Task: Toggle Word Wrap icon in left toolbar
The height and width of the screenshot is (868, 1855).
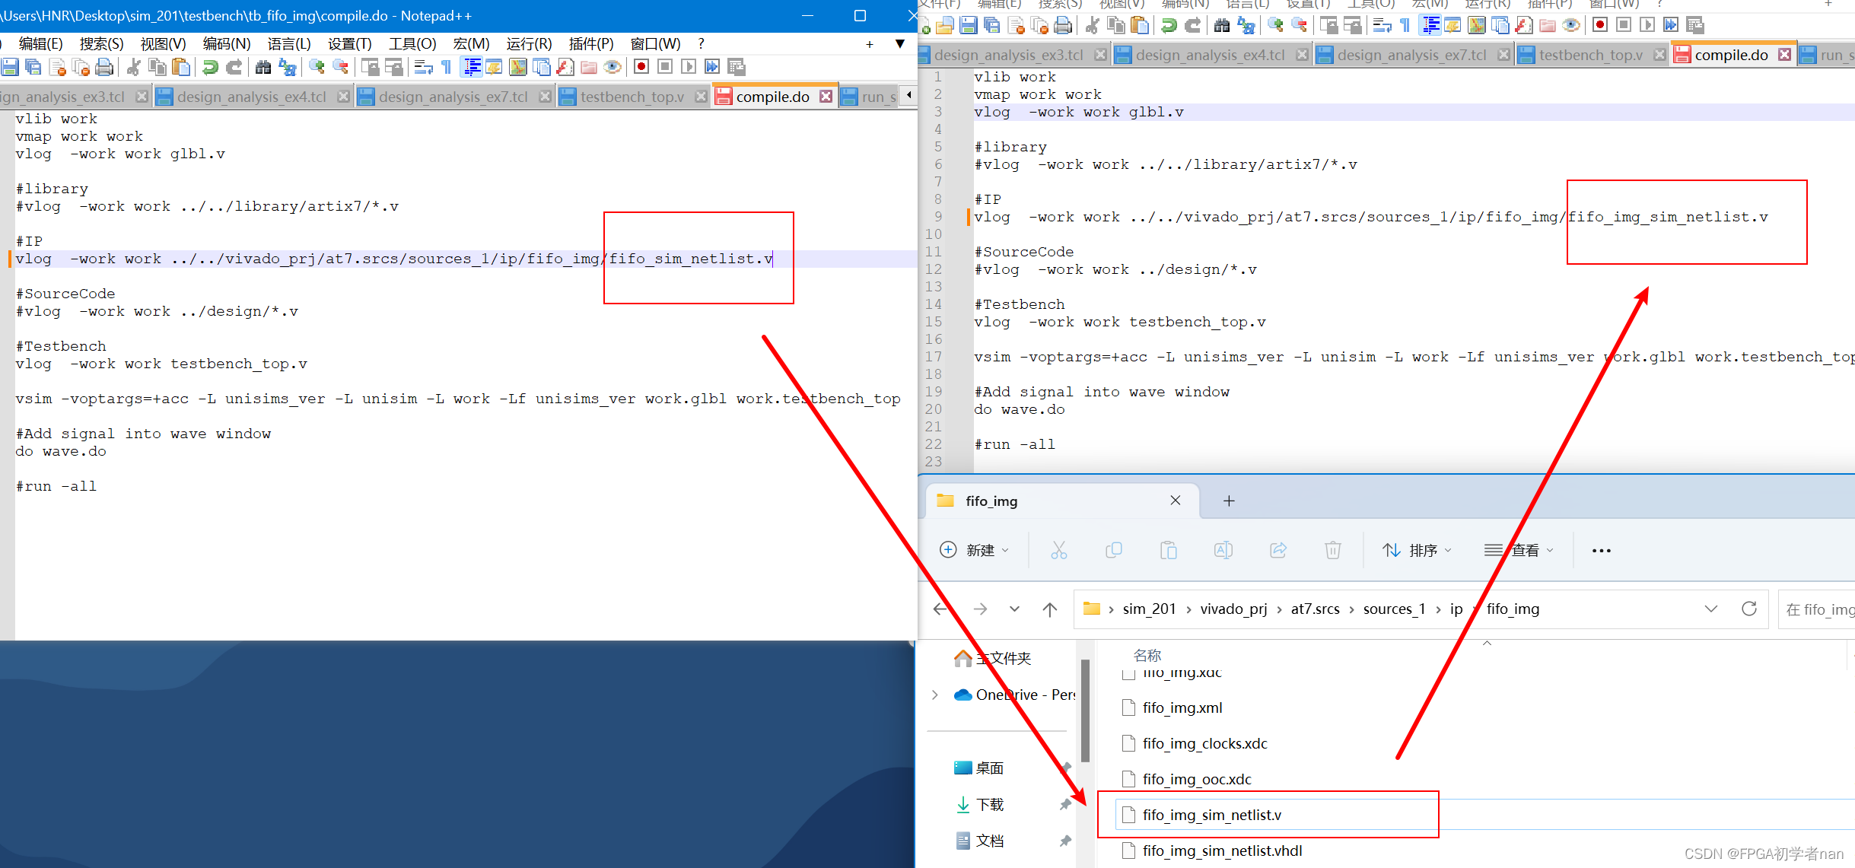Action: [x=423, y=68]
